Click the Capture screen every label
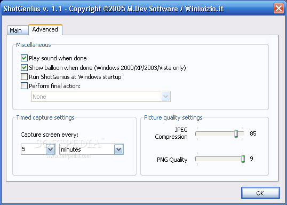Viewport: 287px width, 205px height. 49,135
